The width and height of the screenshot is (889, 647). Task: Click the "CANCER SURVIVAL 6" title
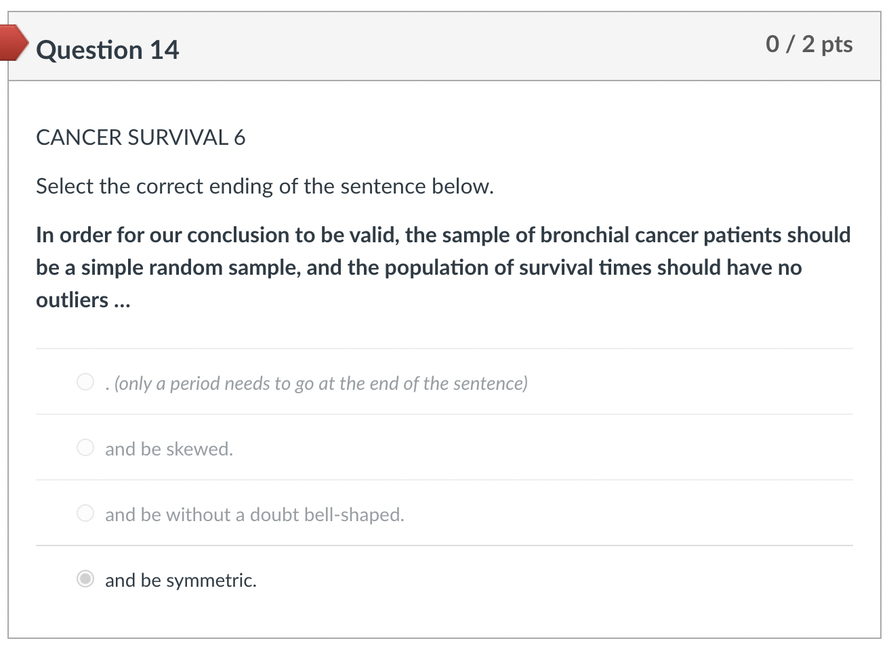click(140, 138)
